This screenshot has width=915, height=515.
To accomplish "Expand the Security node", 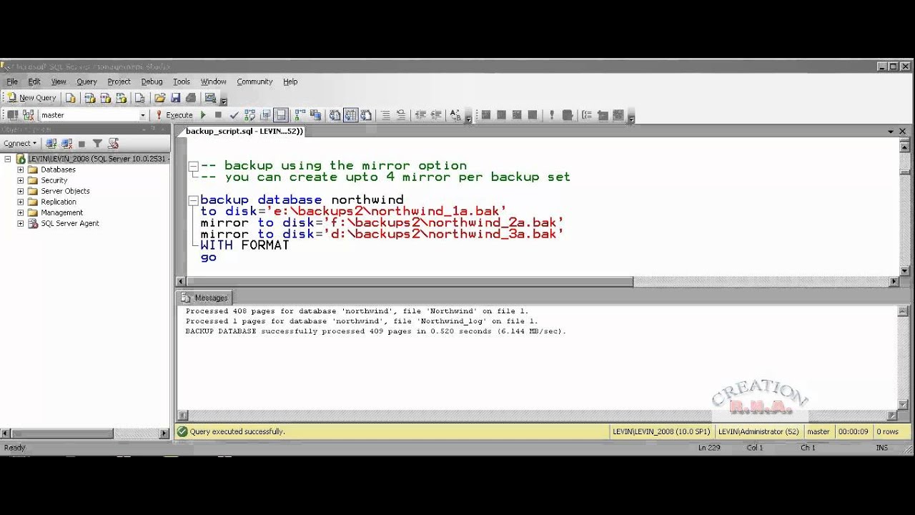I will (21, 180).
